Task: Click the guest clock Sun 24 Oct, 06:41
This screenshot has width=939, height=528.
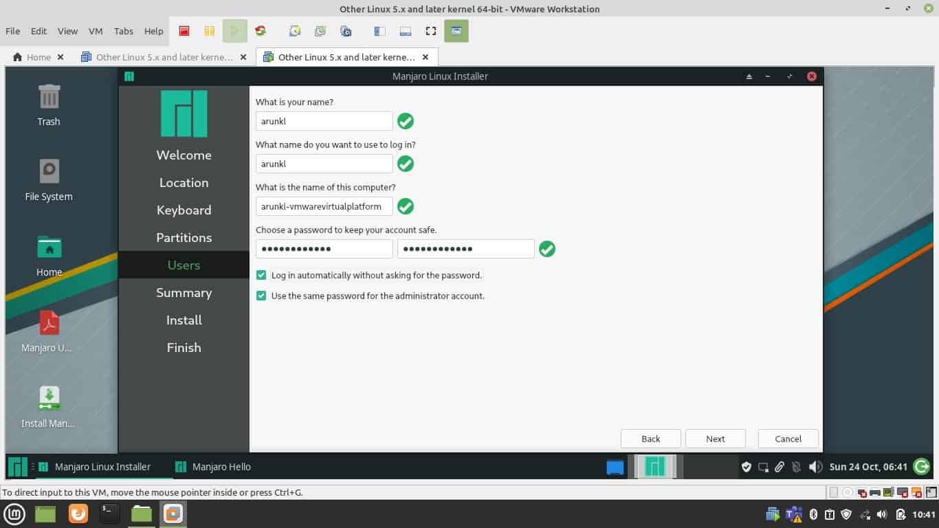Action: [x=868, y=467]
